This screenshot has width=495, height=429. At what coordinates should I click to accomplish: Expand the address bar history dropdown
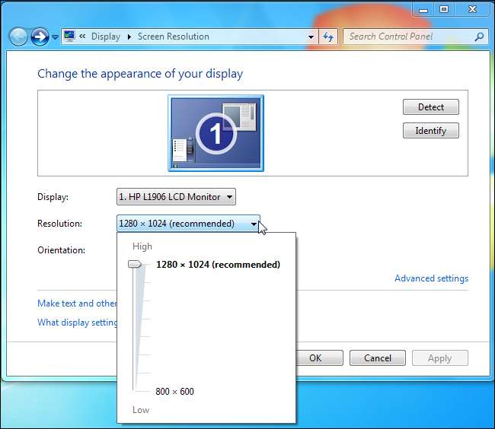tap(311, 37)
